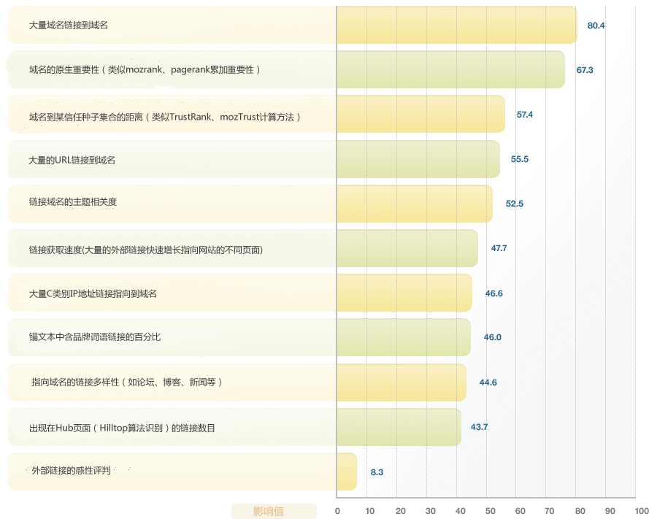Click the 大量C类别IP地址链接指向到域名 label

pos(93,294)
